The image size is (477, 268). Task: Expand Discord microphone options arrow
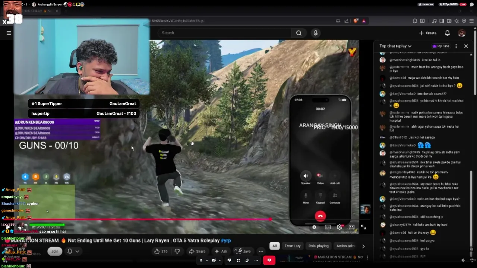(x=207, y=260)
